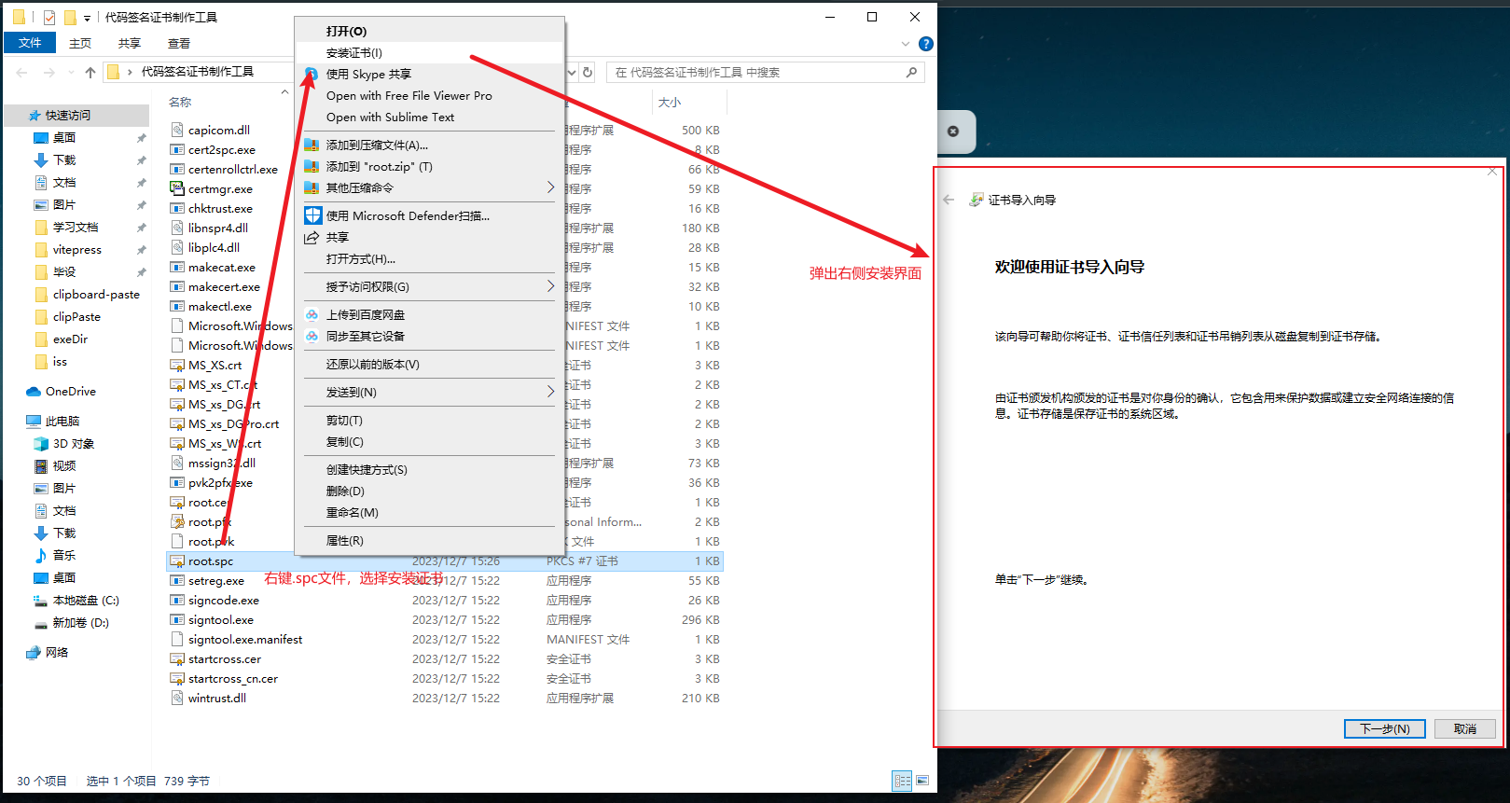The height and width of the screenshot is (803, 1510).
Task: Toggle the details view button in status bar
Action: coord(902,781)
